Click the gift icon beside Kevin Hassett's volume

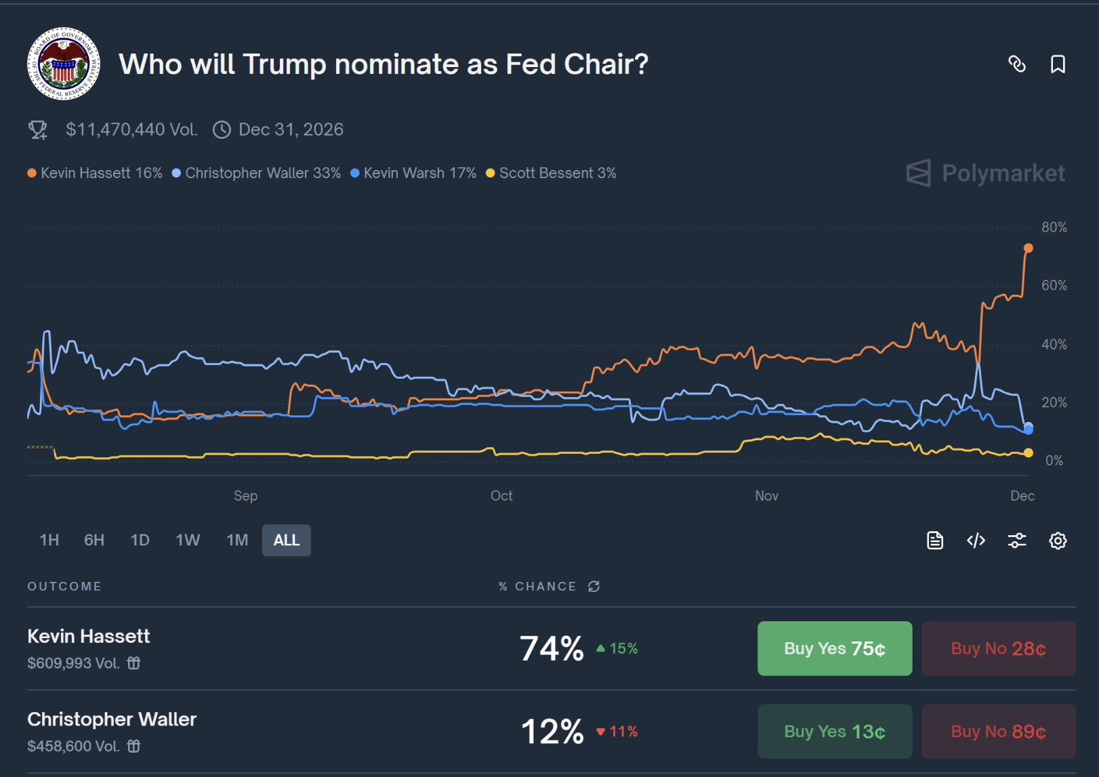(134, 663)
